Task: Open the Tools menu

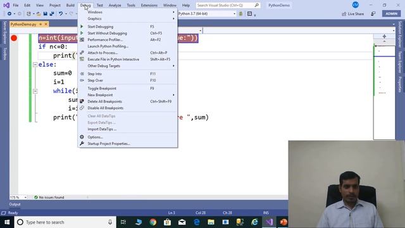Action: coord(131,5)
